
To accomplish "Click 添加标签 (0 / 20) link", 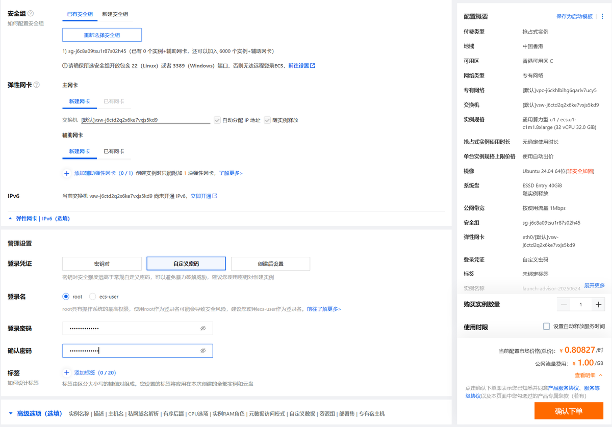I will pyautogui.click(x=95, y=373).
